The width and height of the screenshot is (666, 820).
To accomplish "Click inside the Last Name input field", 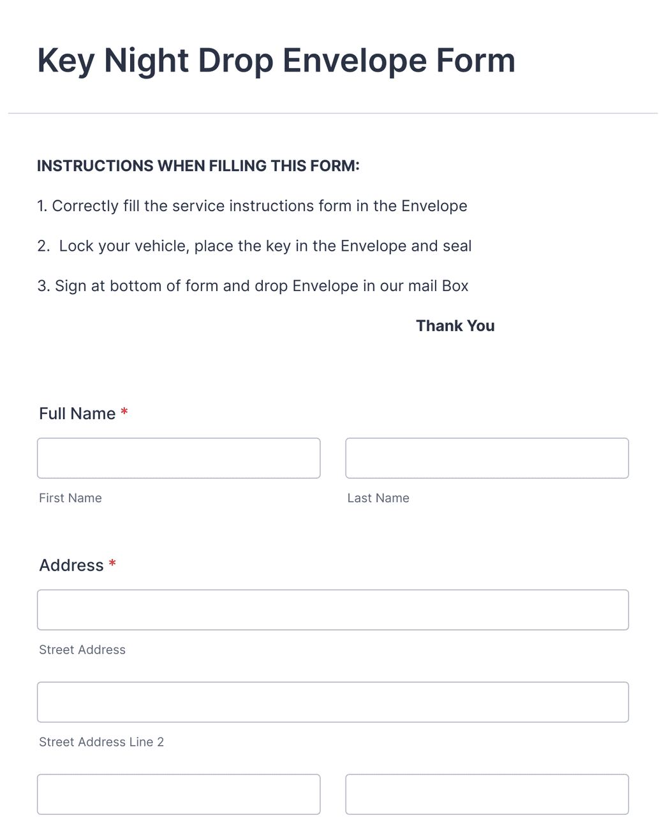I will [487, 458].
